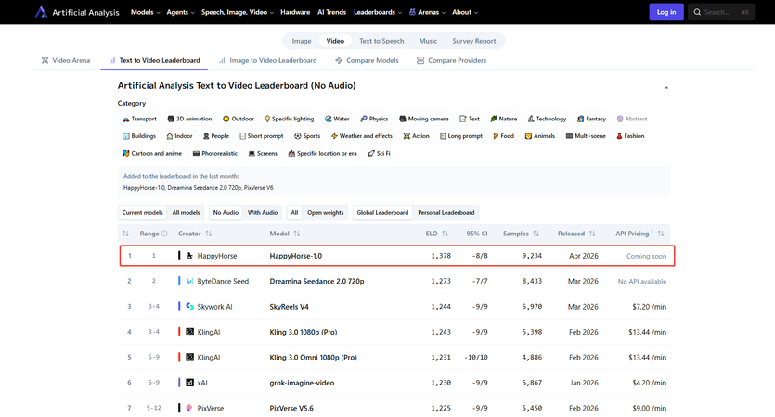
Task: Click the Food category icon
Action: (x=496, y=136)
